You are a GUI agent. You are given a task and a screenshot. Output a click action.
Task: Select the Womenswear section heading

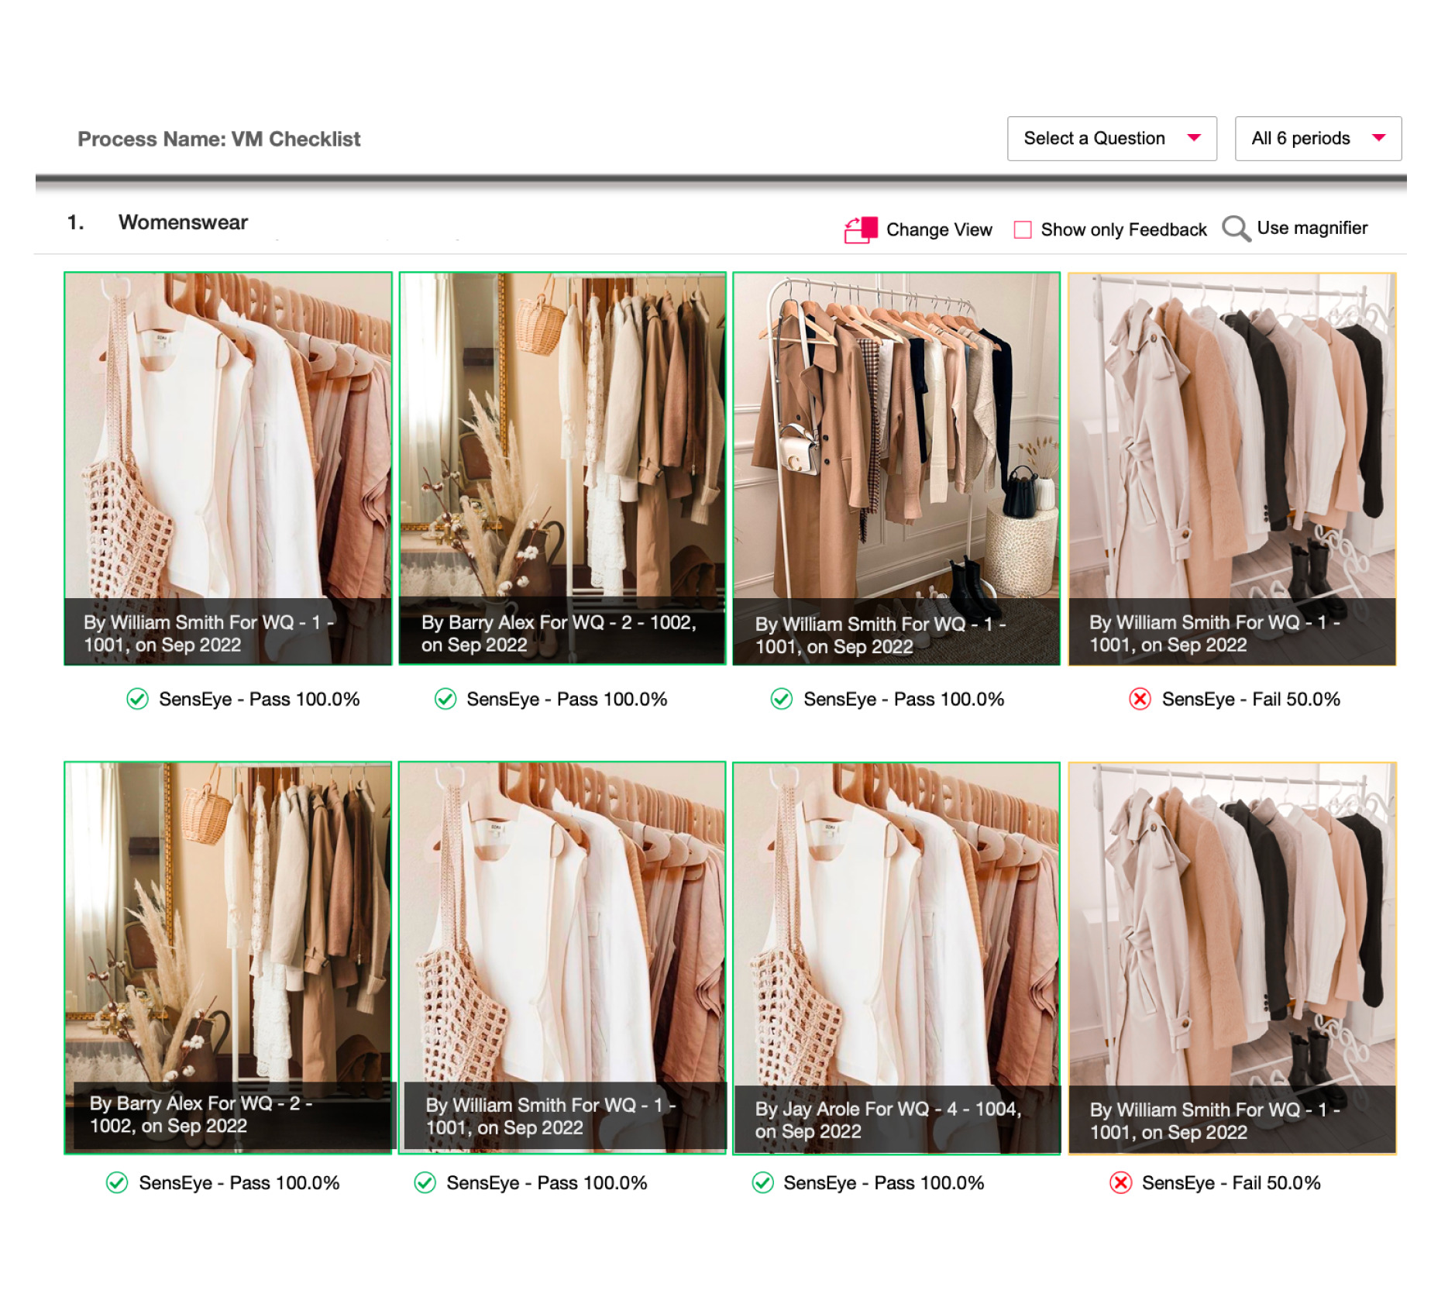(x=183, y=222)
